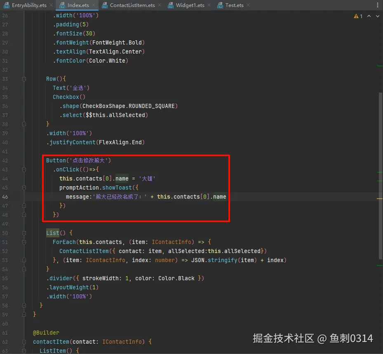
Task: Fold the onClick block at line 43
Action: pos(24,170)
